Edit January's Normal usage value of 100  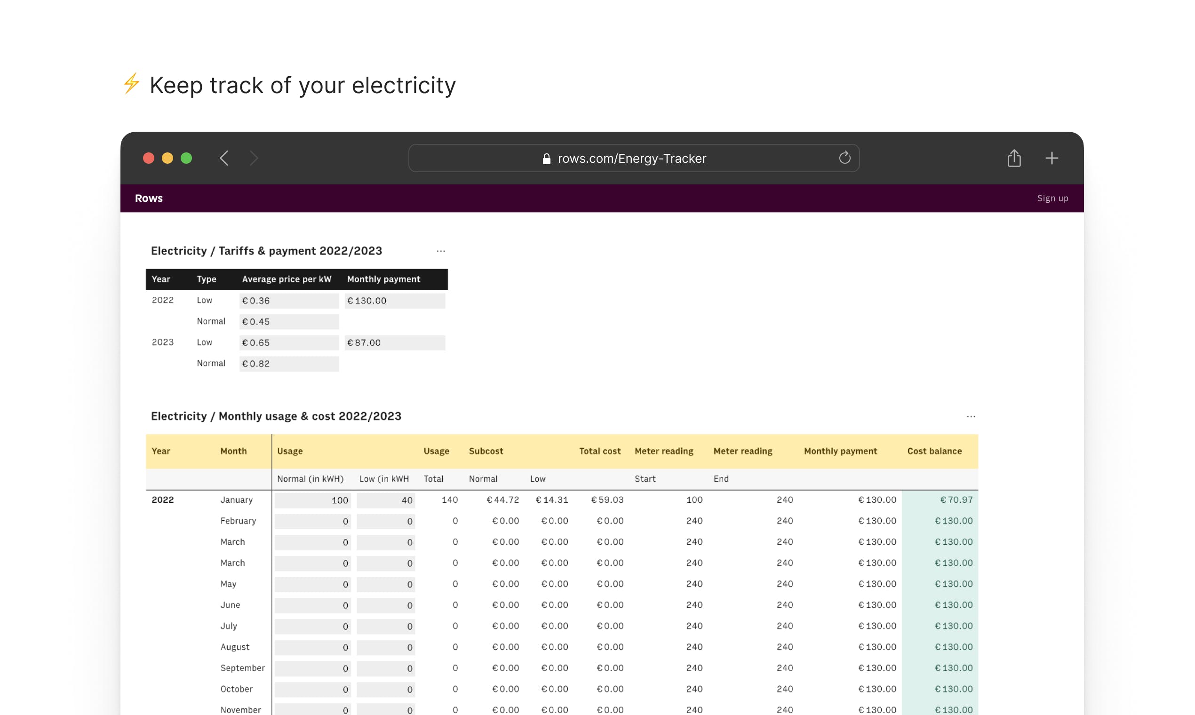[312, 500]
